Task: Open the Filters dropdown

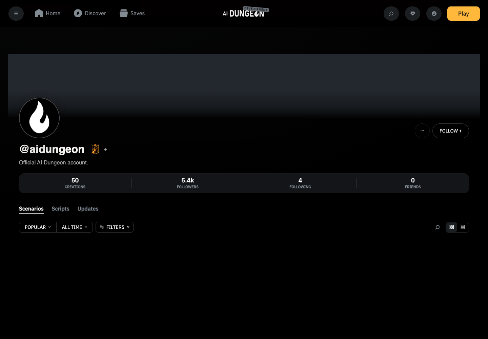Action: 115,227
